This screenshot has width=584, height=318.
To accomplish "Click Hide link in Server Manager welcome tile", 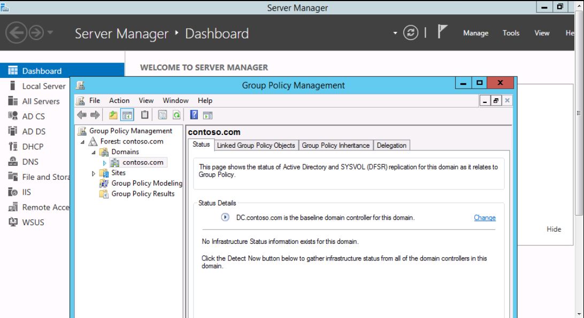I will click(x=554, y=229).
